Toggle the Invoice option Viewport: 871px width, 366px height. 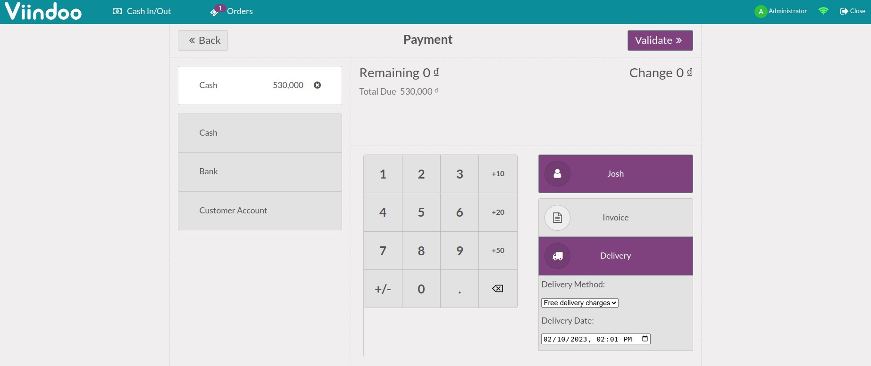click(x=615, y=218)
